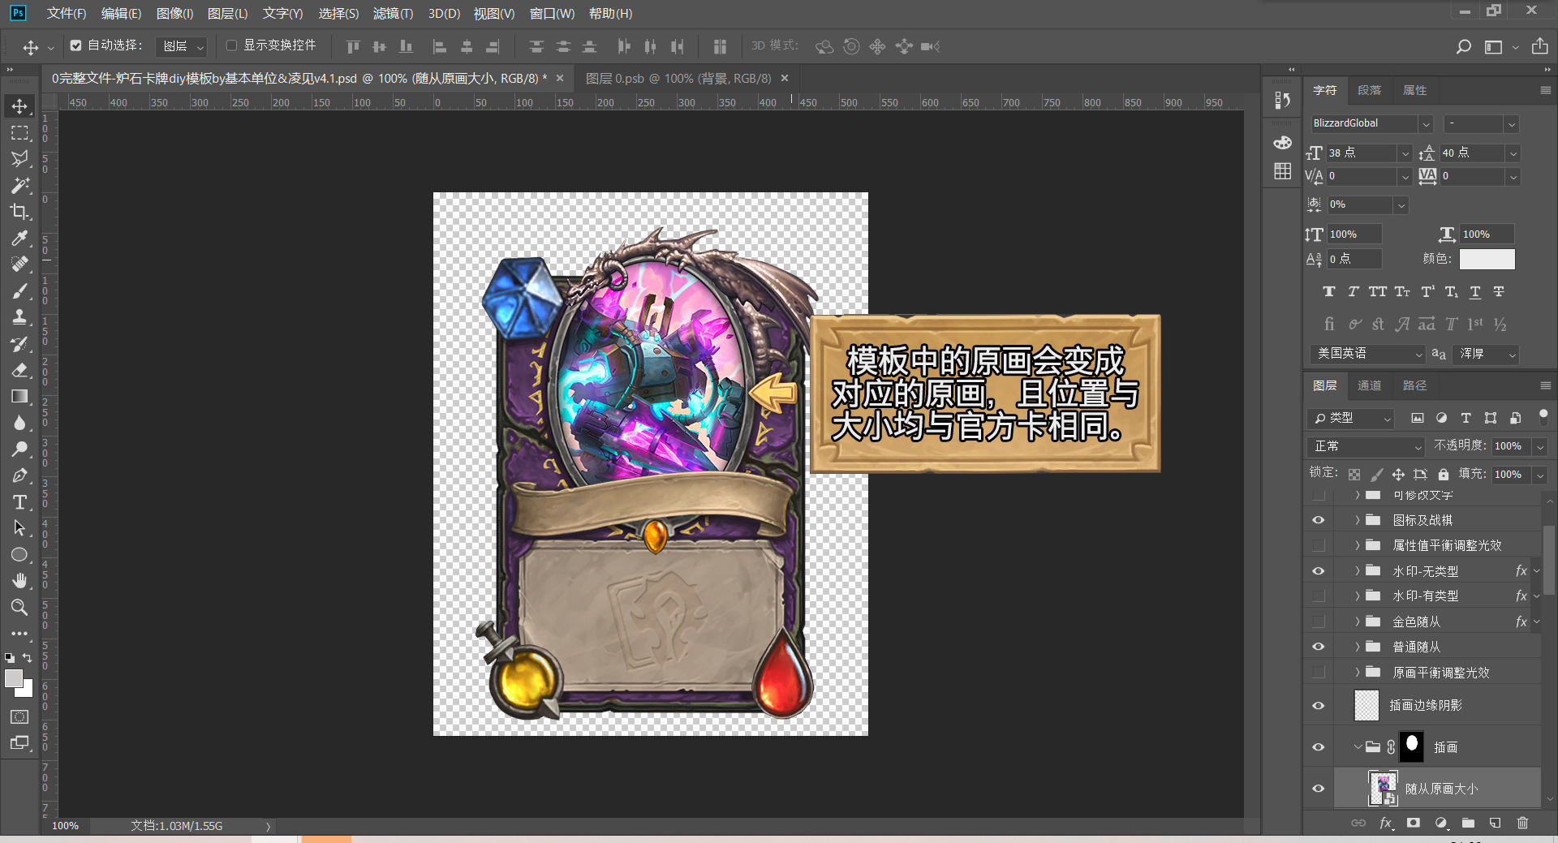Click the foreground color swatch
1558x843 pixels.
(x=14, y=678)
